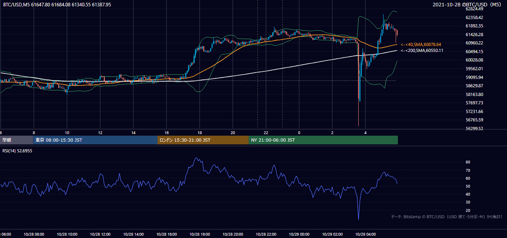
Task: Click the bottom time label 10/28 22:00
Action: 266,234
